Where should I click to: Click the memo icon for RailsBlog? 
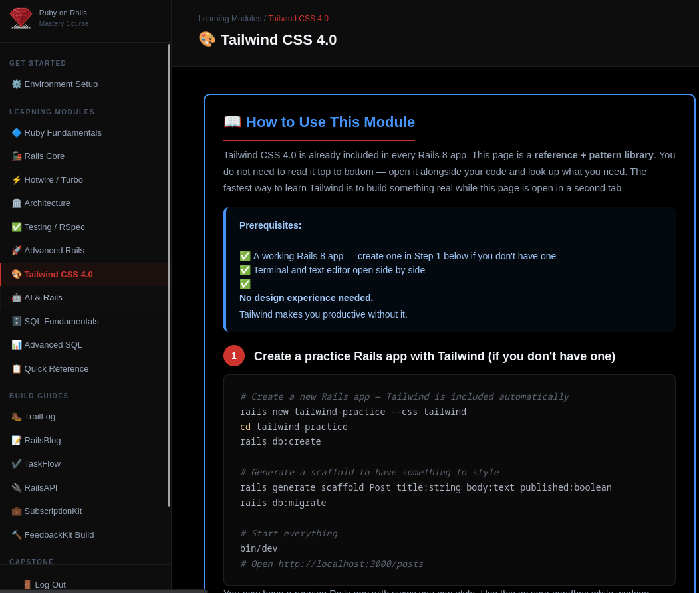click(x=17, y=441)
